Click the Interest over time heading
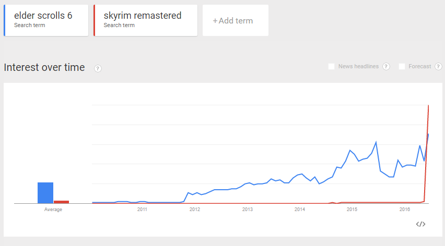Image resolution: width=445 pixels, height=246 pixels. [x=44, y=67]
